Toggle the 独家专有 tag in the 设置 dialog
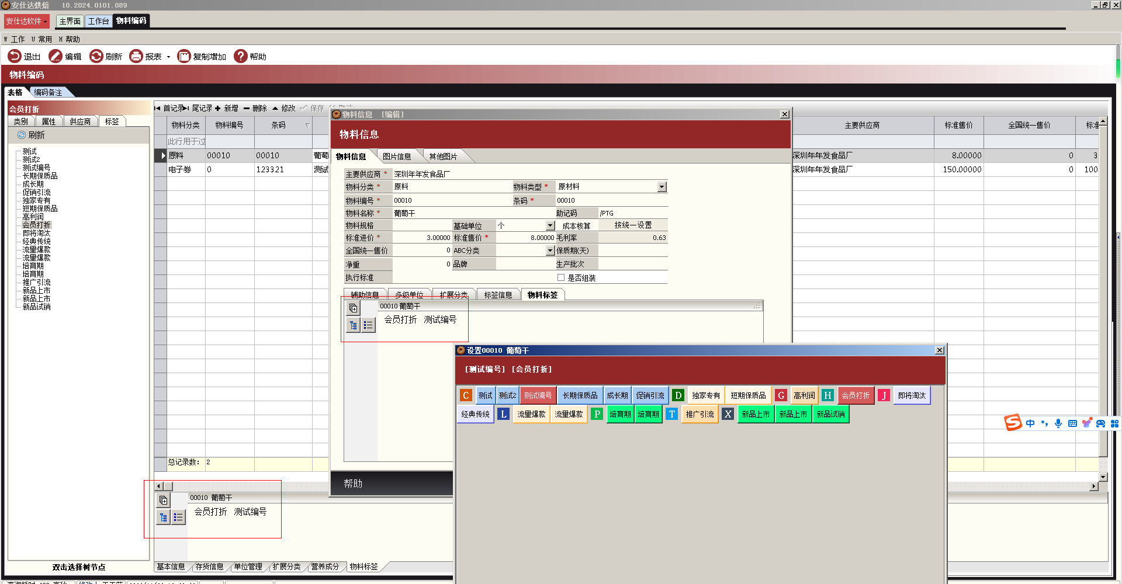 click(x=706, y=395)
